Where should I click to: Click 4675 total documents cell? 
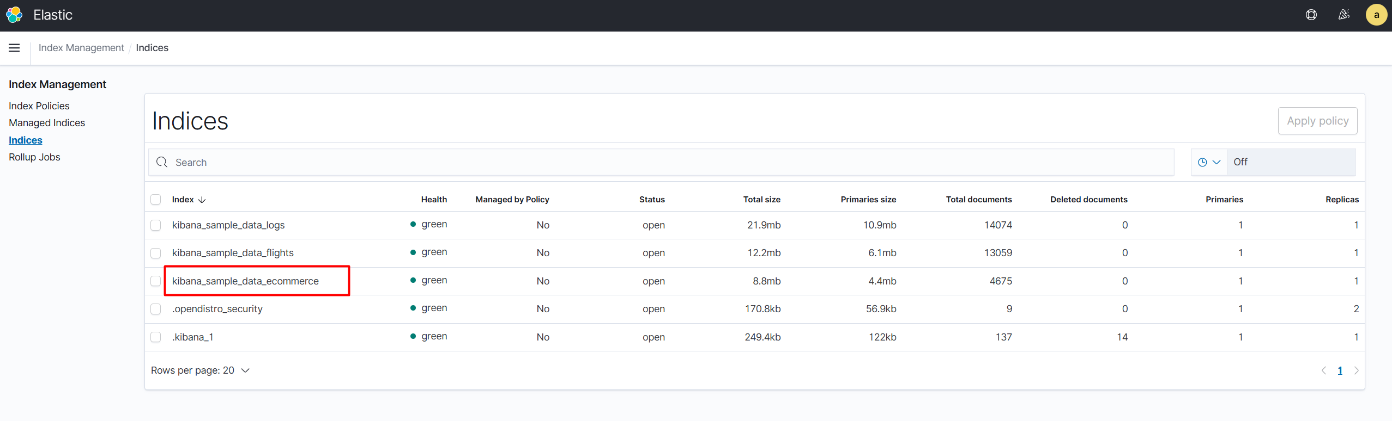[x=1001, y=281]
